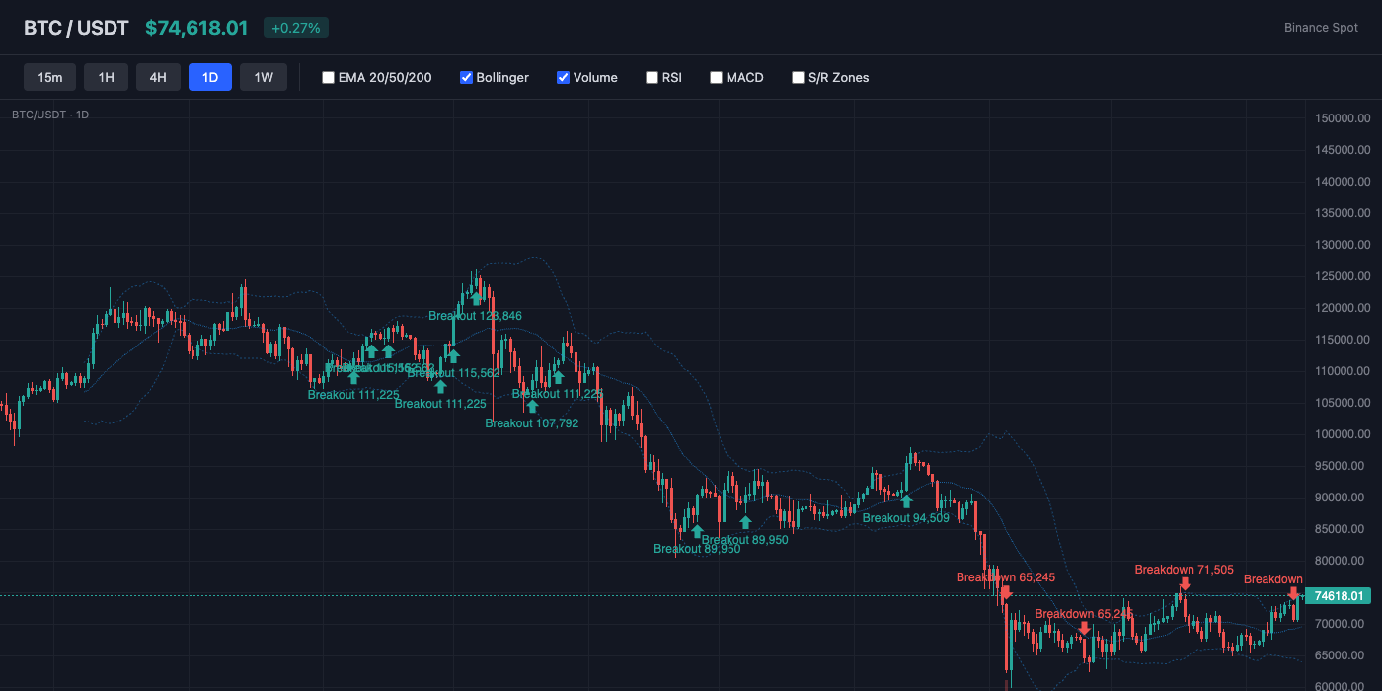Click the 74618.01 price tag on axis

1339,595
